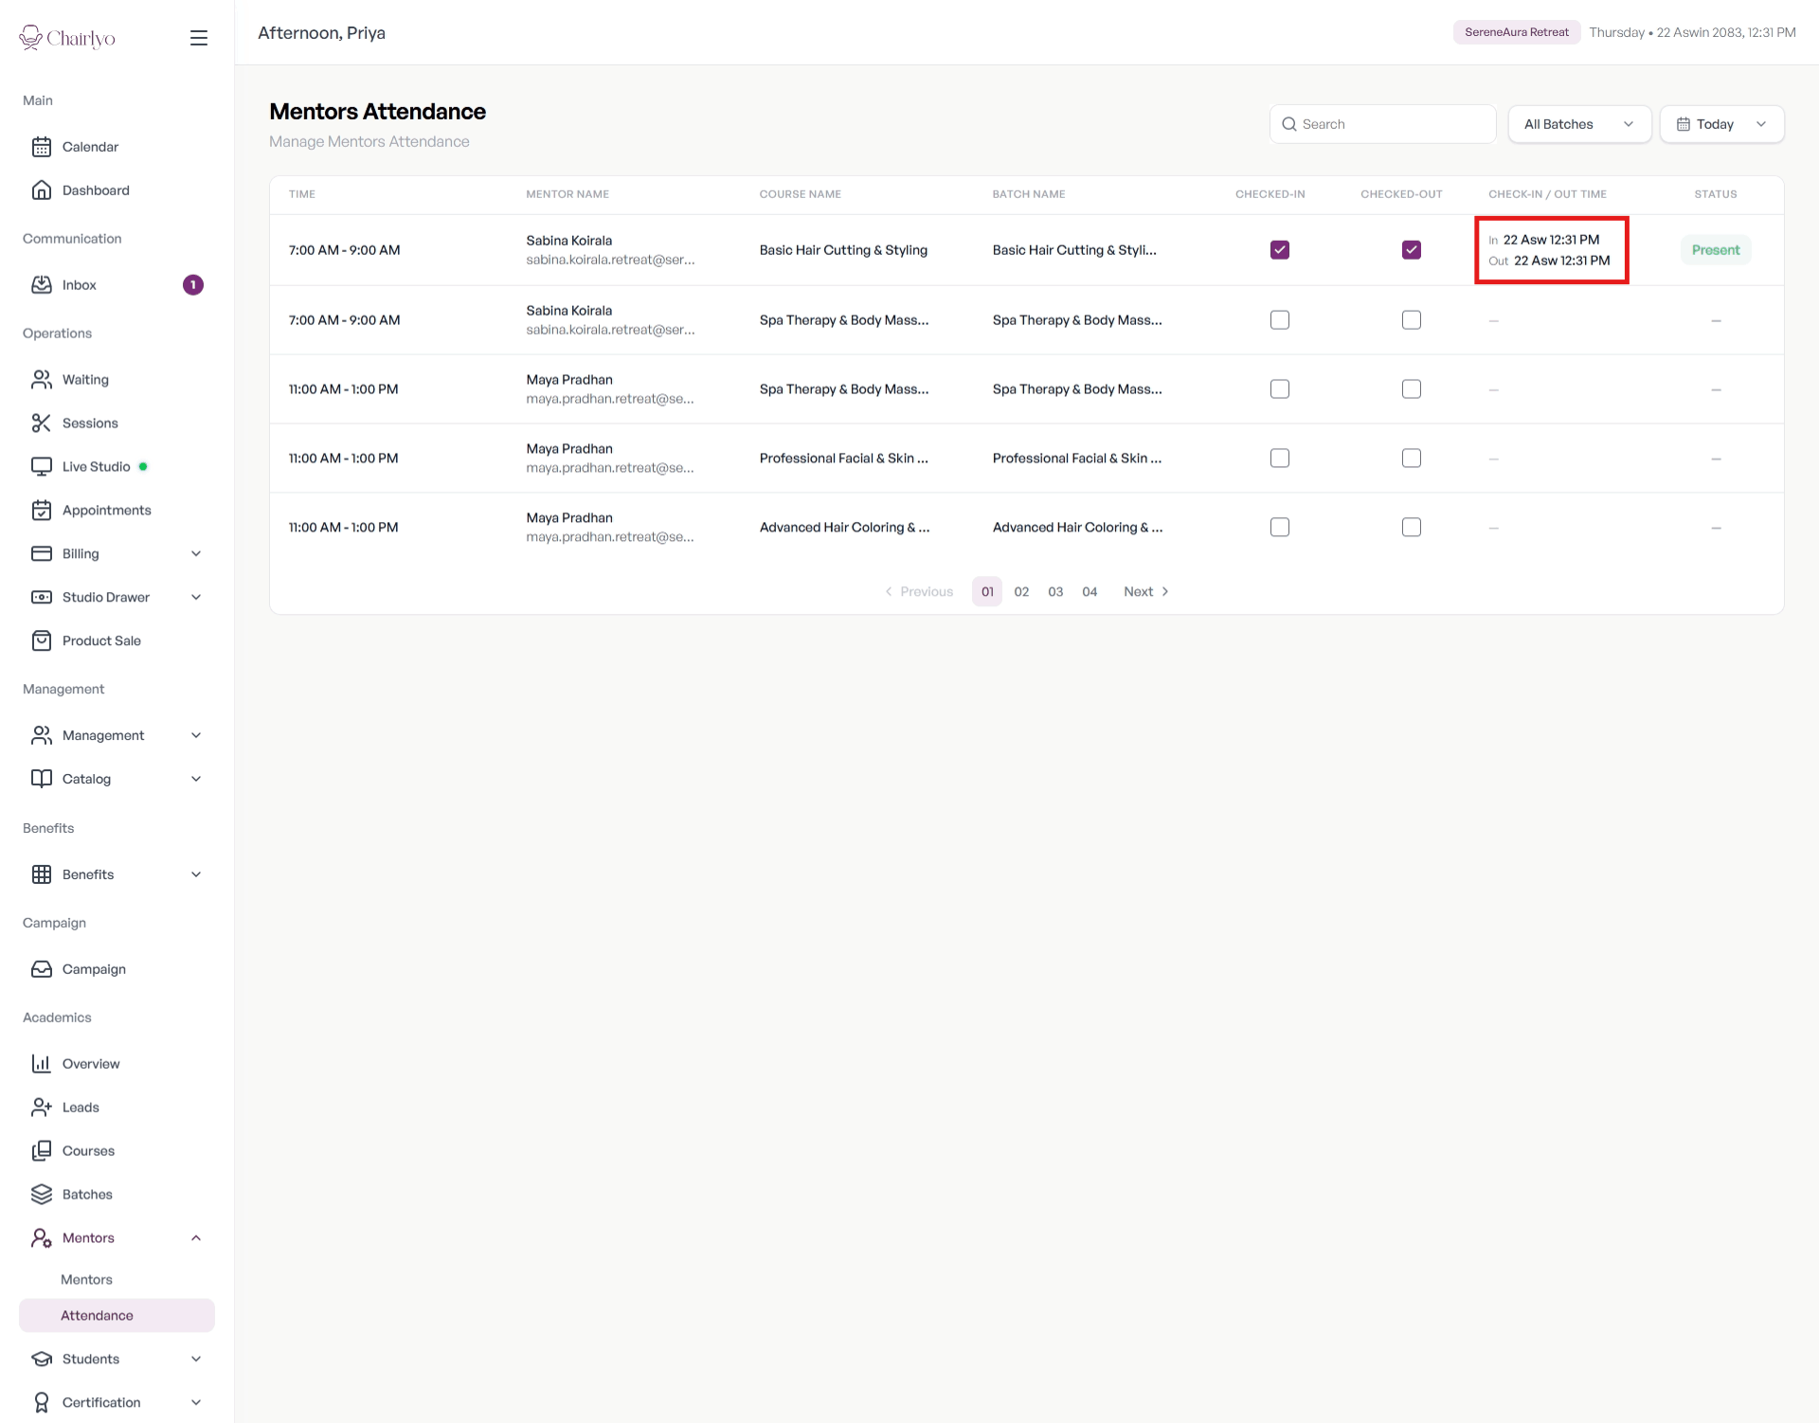Open Dashboard home icon
This screenshot has width=1819, height=1423.
pyautogui.click(x=42, y=190)
